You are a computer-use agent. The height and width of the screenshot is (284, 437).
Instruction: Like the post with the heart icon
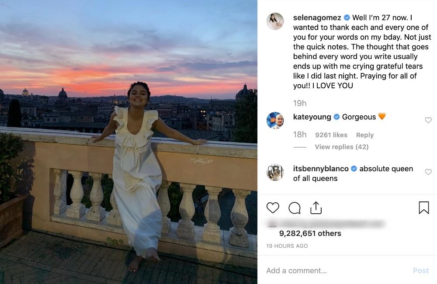(x=273, y=208)
